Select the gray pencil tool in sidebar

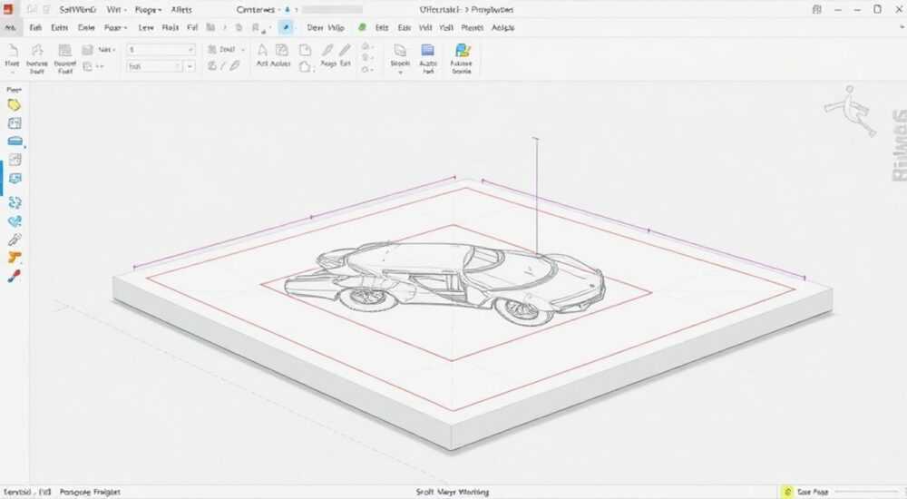[15, 240]
